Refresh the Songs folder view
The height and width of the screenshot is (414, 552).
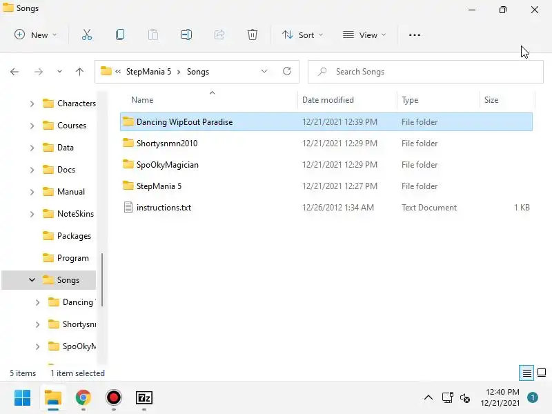coord(287,72)
